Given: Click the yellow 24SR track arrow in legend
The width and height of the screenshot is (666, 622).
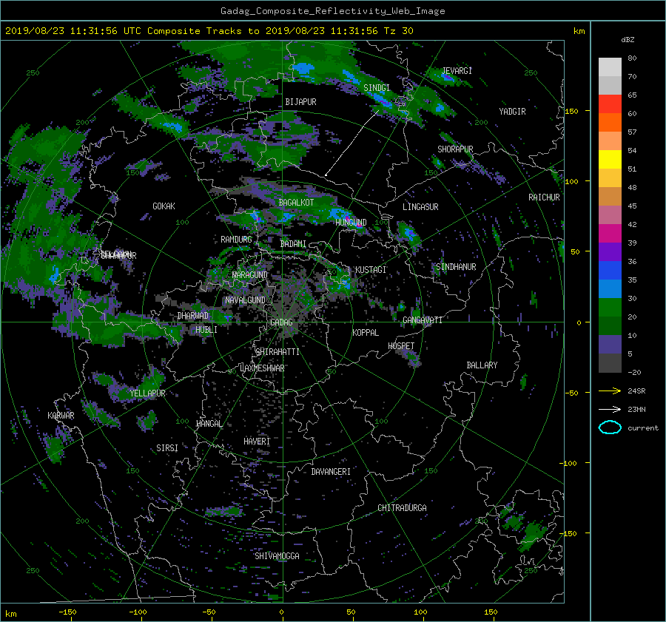Looking at the screenshot, I should click(x=610, y=391).
